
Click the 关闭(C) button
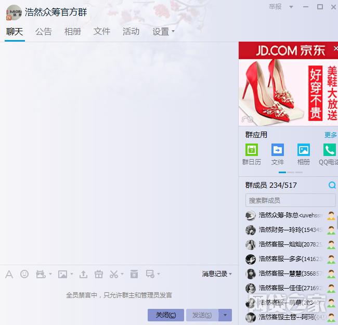(166, 315)
